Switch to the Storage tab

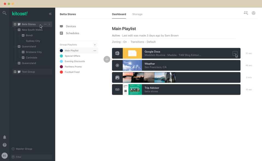point(137,14)
